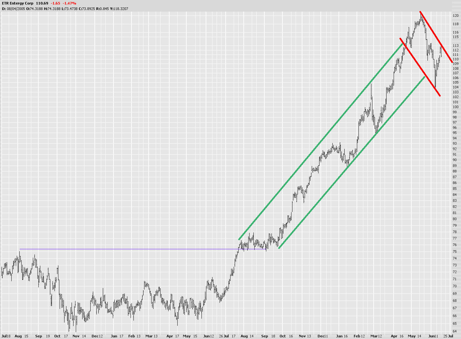Click the 95 price axis label
The height and width of the screenshot is (339, 461).
point(455,133)
